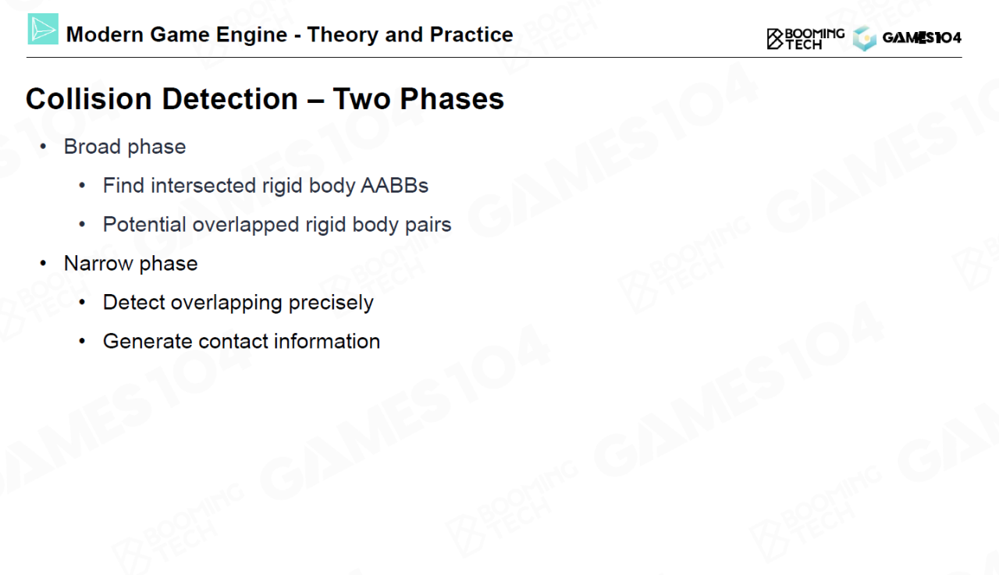This screenshot has height=575, width=999.
Task: Click the Detect overlapping precisely line
Action: (x=238, y=303)
